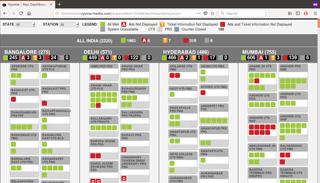Viewport: 320px width, 183px height.
Task: Open the AIIMS PRS FSG station card
Action: (x=104, y=73)
